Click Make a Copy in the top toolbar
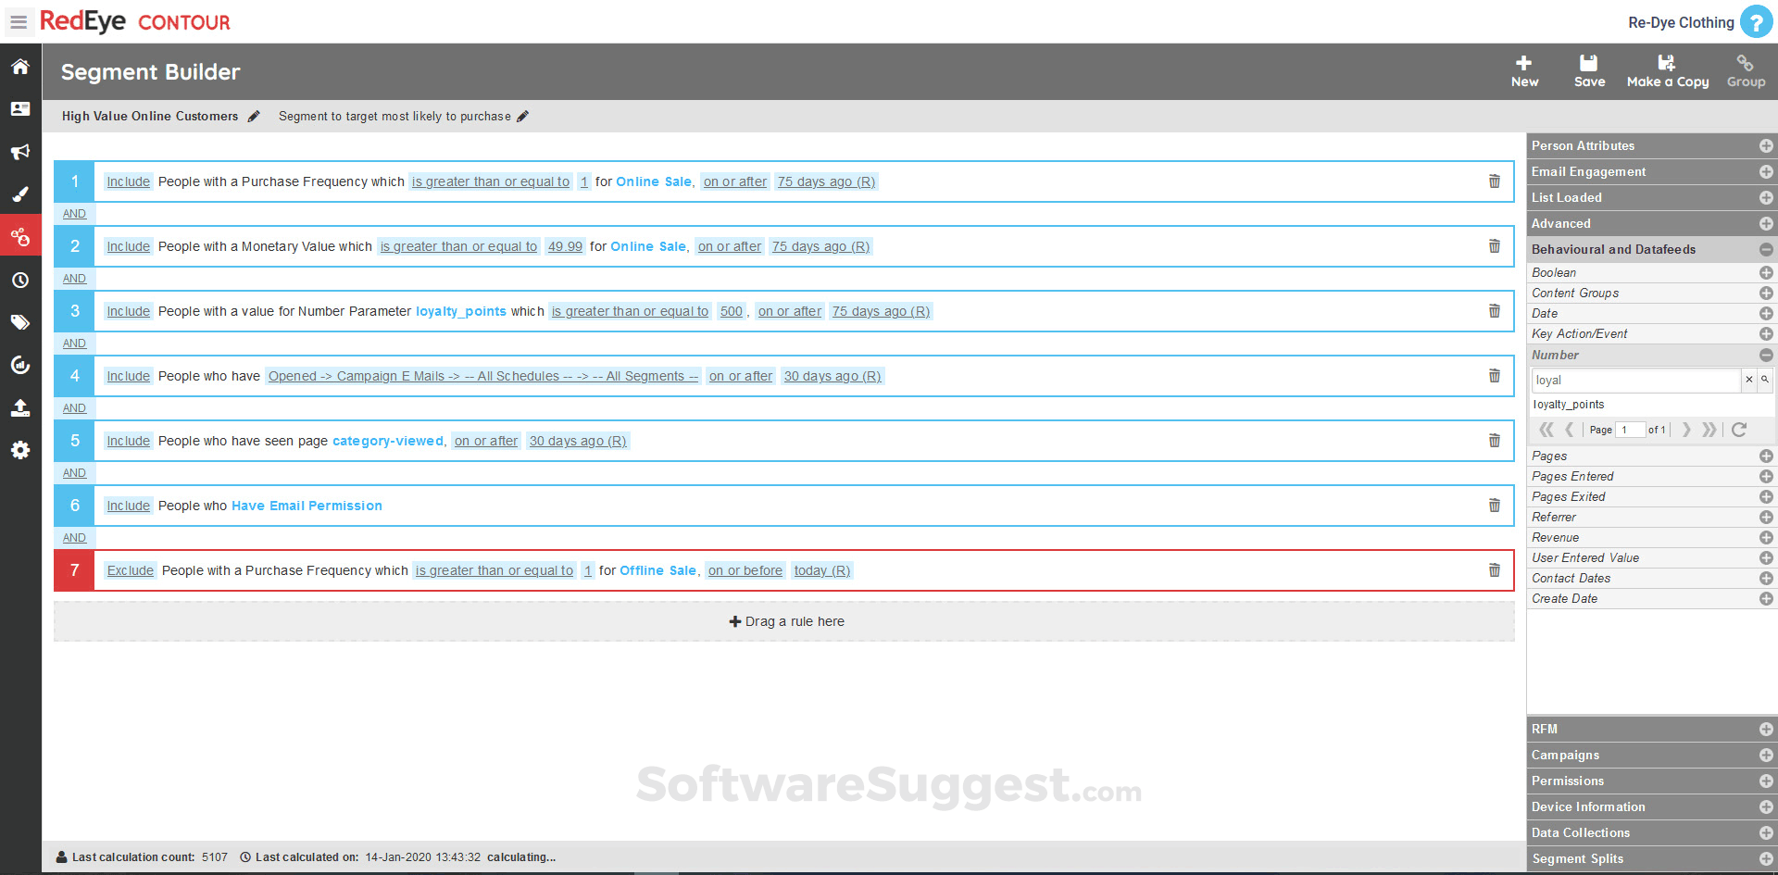The image size is (1778, 875). (x=1667, y=70)
